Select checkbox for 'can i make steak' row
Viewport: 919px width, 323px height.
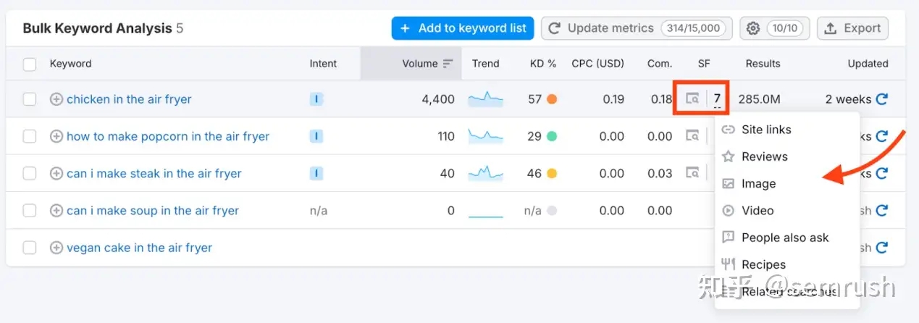pos(30,174)
